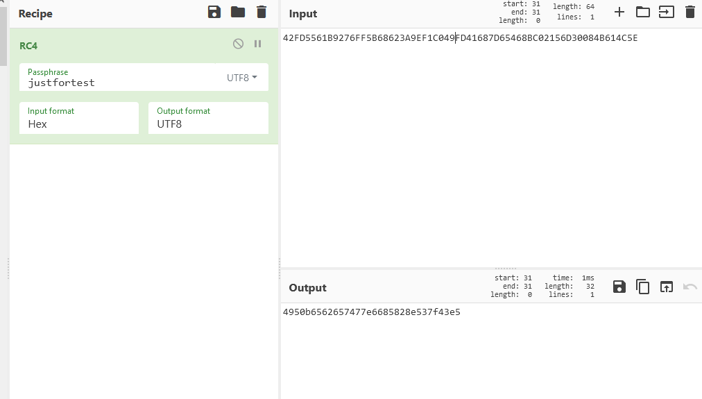This screenshot has width=702, height=399.
Task: Click the Output text showing 4950b656...
Action: click(x=371, y=312)
